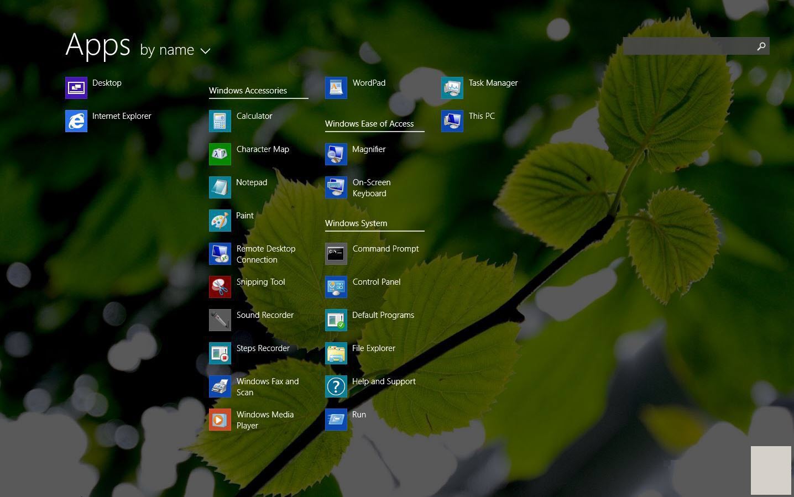Launch Notepad via its icon
The height and width of the screenshot is (497, 794).
coord(220,187)
